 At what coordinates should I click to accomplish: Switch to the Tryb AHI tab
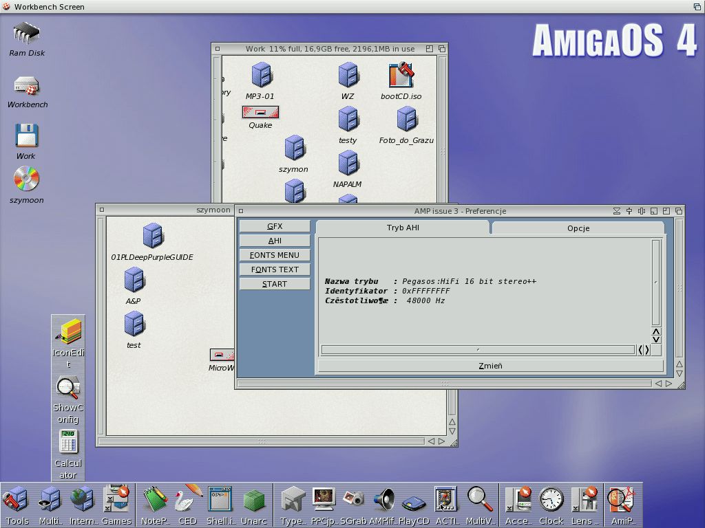403,228
